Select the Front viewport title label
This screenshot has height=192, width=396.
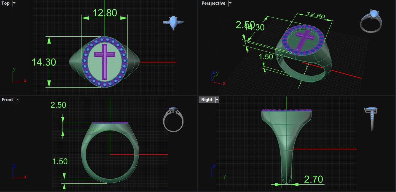[x=7, y=100]
